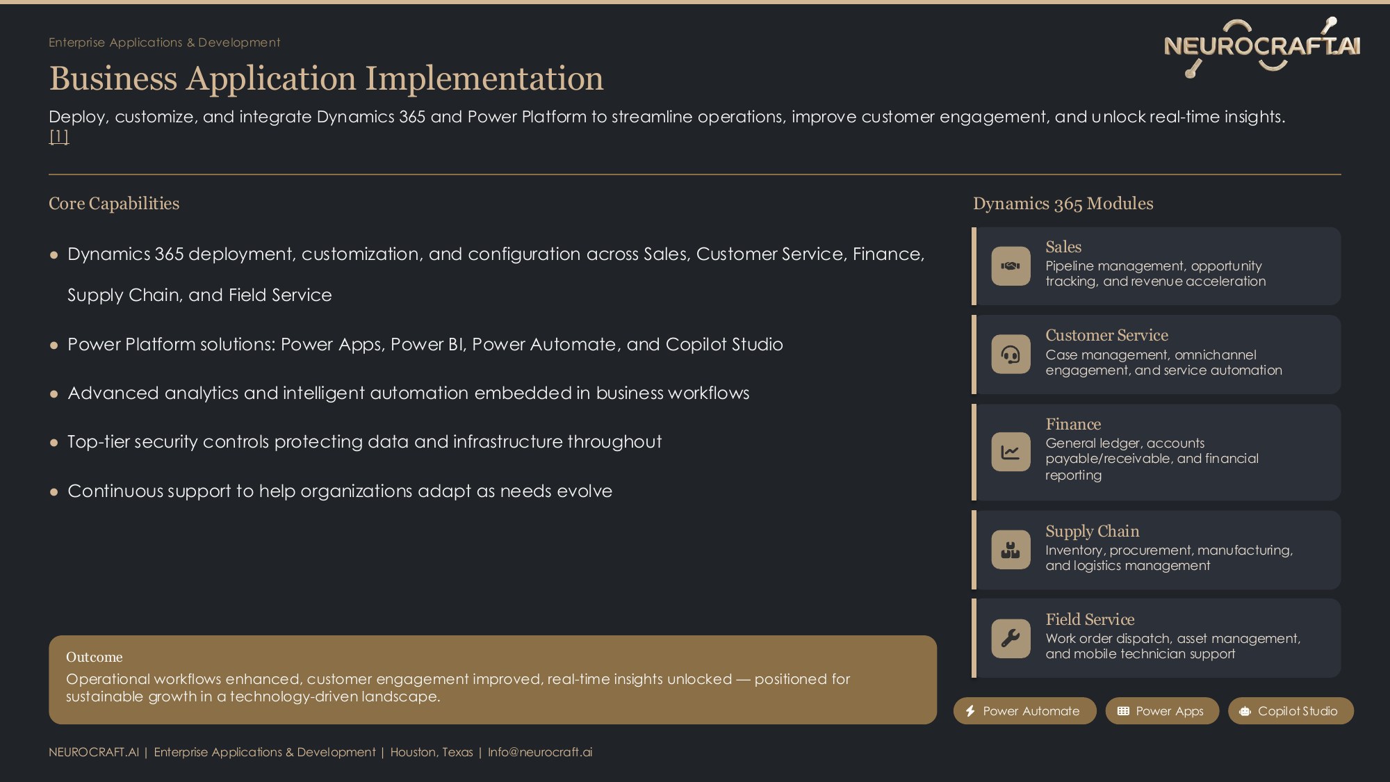The height and width of the screenshot is (782, 1390).
Task: Click the Field Service wrench icon
Action: (1011, 638)
